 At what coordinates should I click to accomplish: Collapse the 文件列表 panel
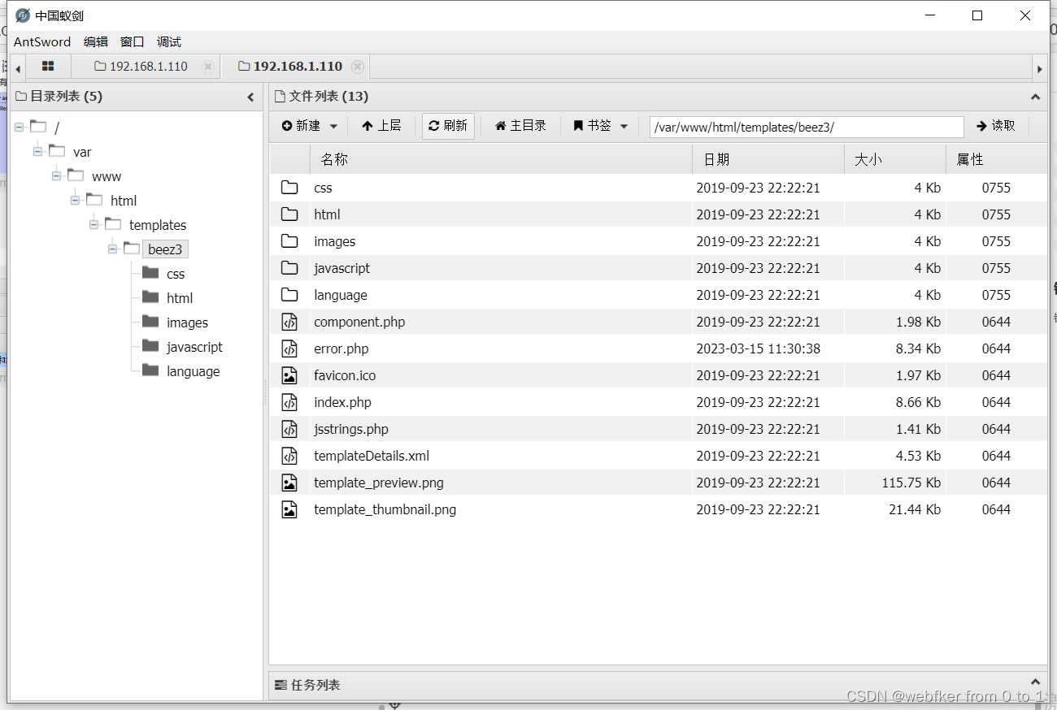coord(1035,97)
